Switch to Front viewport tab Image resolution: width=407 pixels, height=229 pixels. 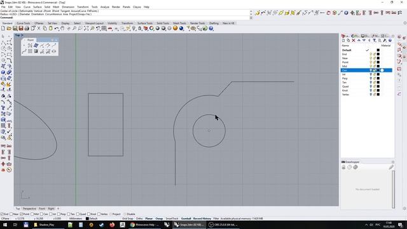click(42, 209)
